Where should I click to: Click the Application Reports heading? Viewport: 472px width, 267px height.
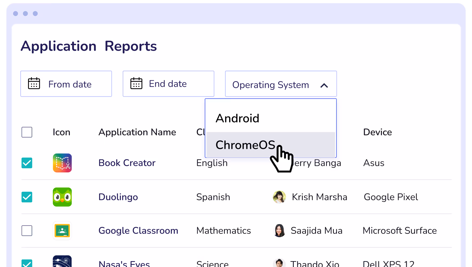[89, 46]
